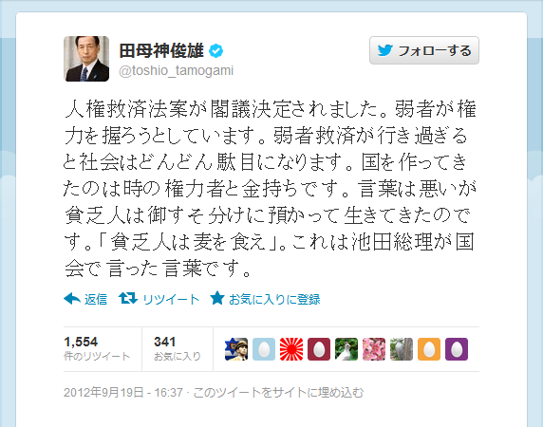Open the orange egg default avatar
Image resolution: width=543 pixels, height=427 pixels.
429,349
